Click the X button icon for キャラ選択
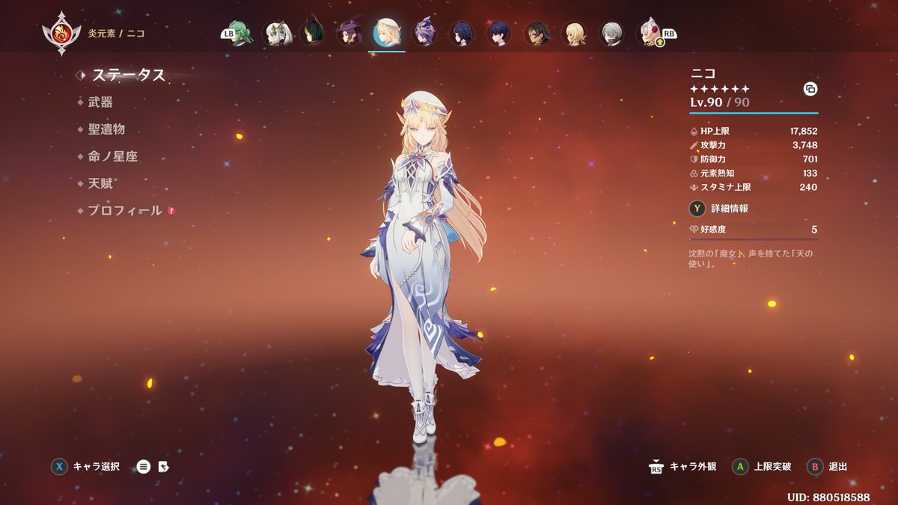This screenshot has width=898, height=505. click(x=58, y=467)
